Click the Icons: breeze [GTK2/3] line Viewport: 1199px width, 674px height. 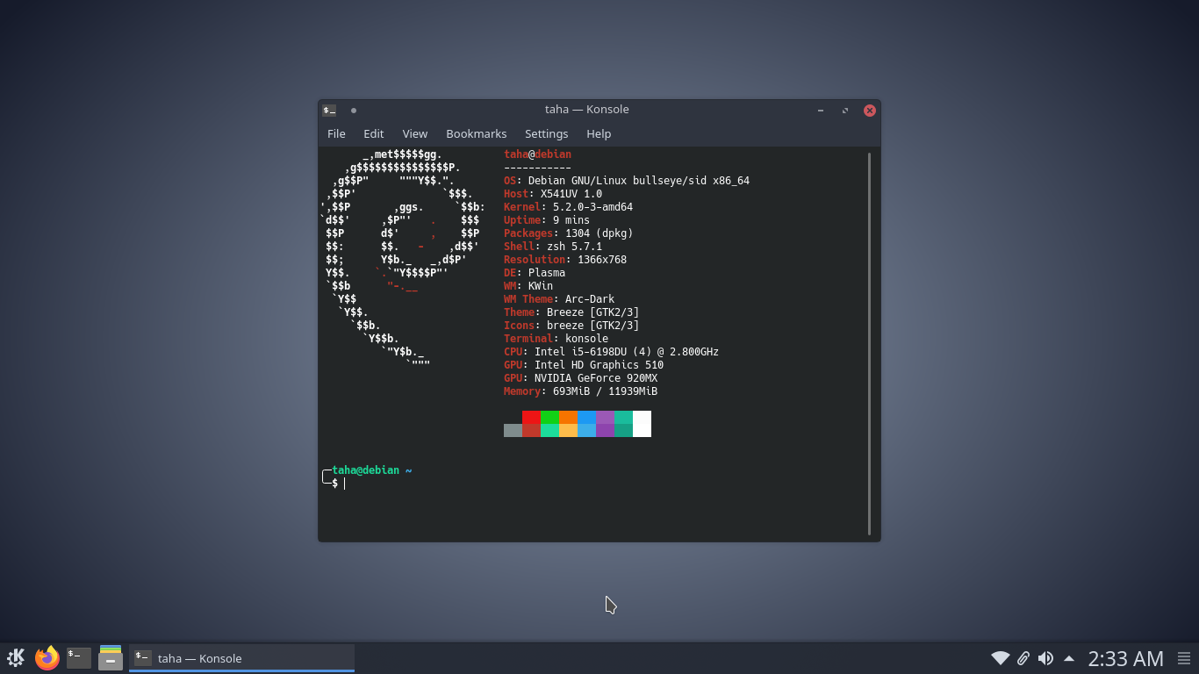coord(571,326)
